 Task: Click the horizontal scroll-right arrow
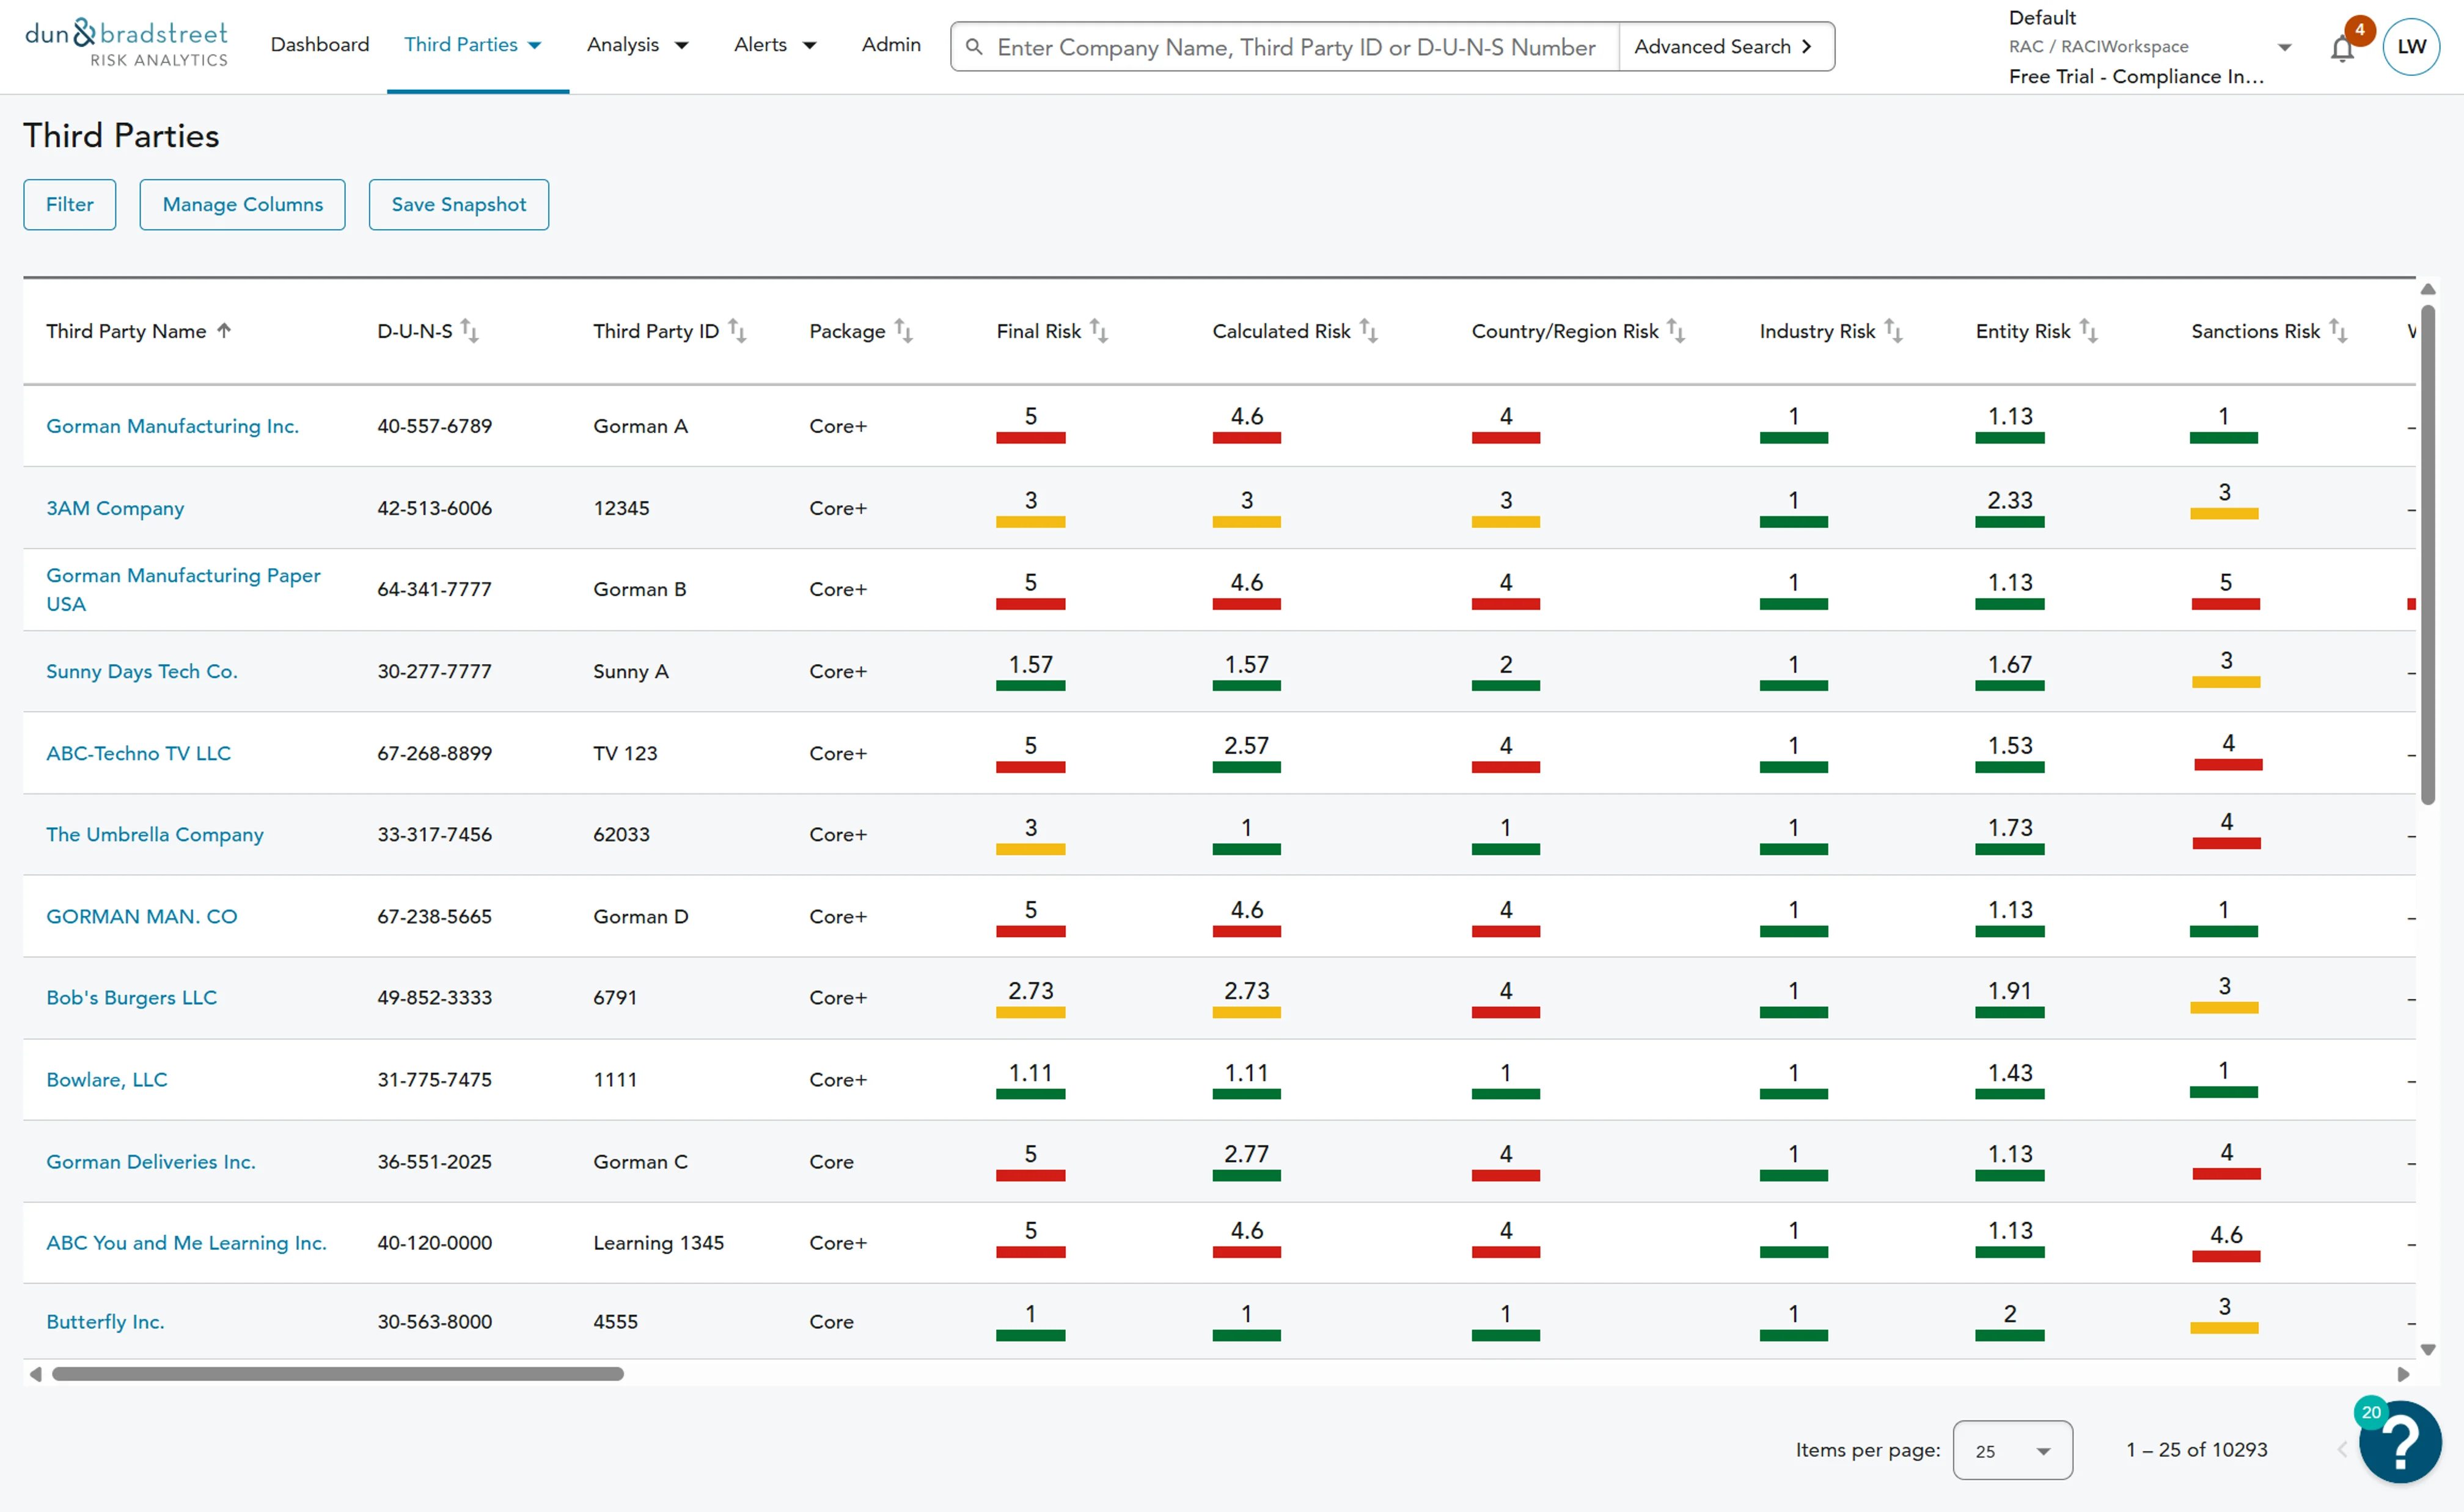[2403, 1374]
